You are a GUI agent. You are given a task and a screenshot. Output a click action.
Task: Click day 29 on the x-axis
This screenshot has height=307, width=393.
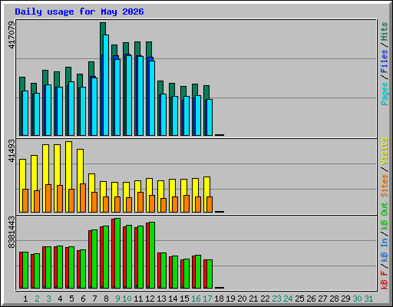tap(345, 299)
